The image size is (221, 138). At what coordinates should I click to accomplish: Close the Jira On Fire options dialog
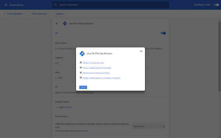[141, 51]
